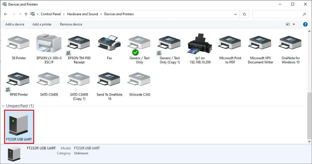
Task: Click Remove device command
Action: tap(71, 24)
